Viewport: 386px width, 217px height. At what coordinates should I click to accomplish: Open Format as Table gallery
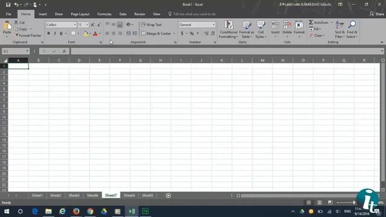tap(247, 30)
